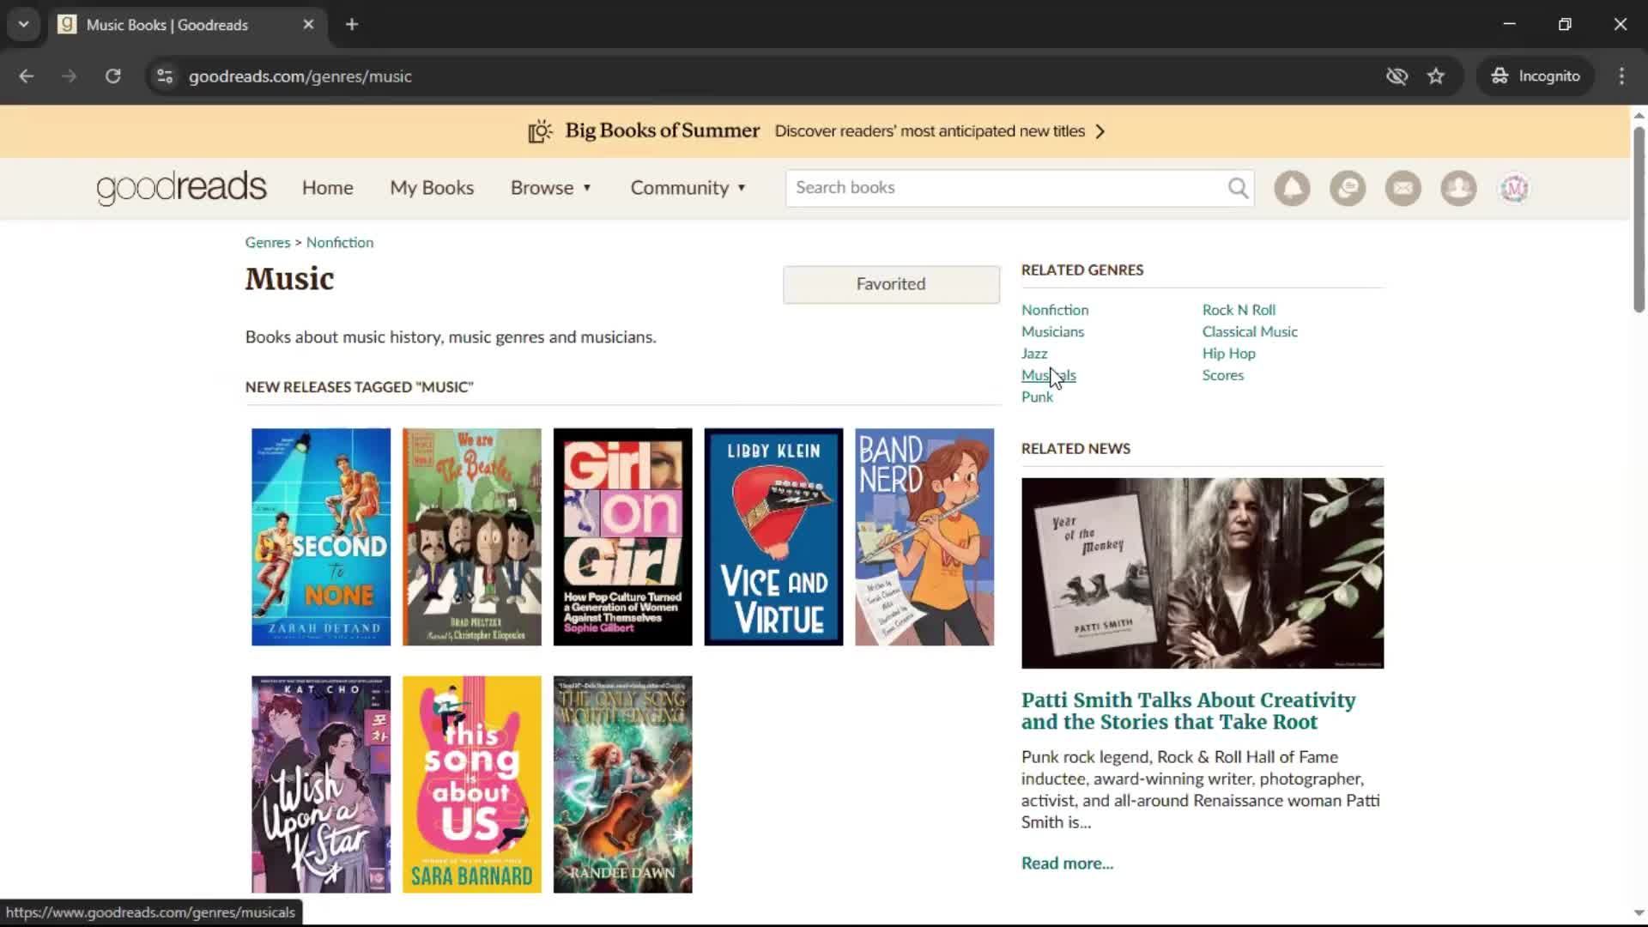Expand the Browse dropdown menu
The height and width of the screenshot is (927, 1648).
(x=551, y=188)
